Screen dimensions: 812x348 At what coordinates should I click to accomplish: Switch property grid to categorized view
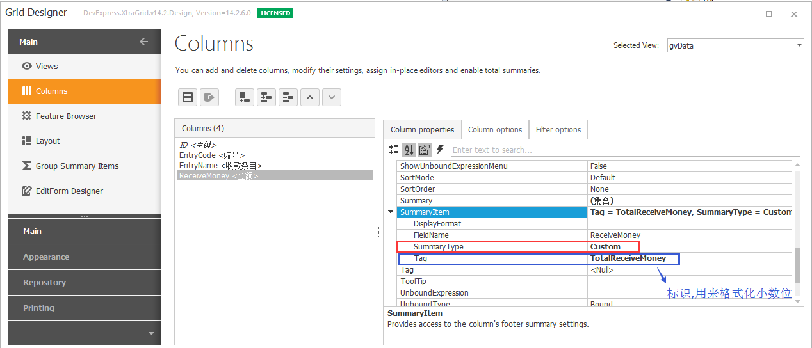(x=394, y=150)
